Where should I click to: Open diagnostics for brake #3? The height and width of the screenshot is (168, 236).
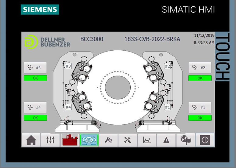pyautogui.click(x=35, y=68)
